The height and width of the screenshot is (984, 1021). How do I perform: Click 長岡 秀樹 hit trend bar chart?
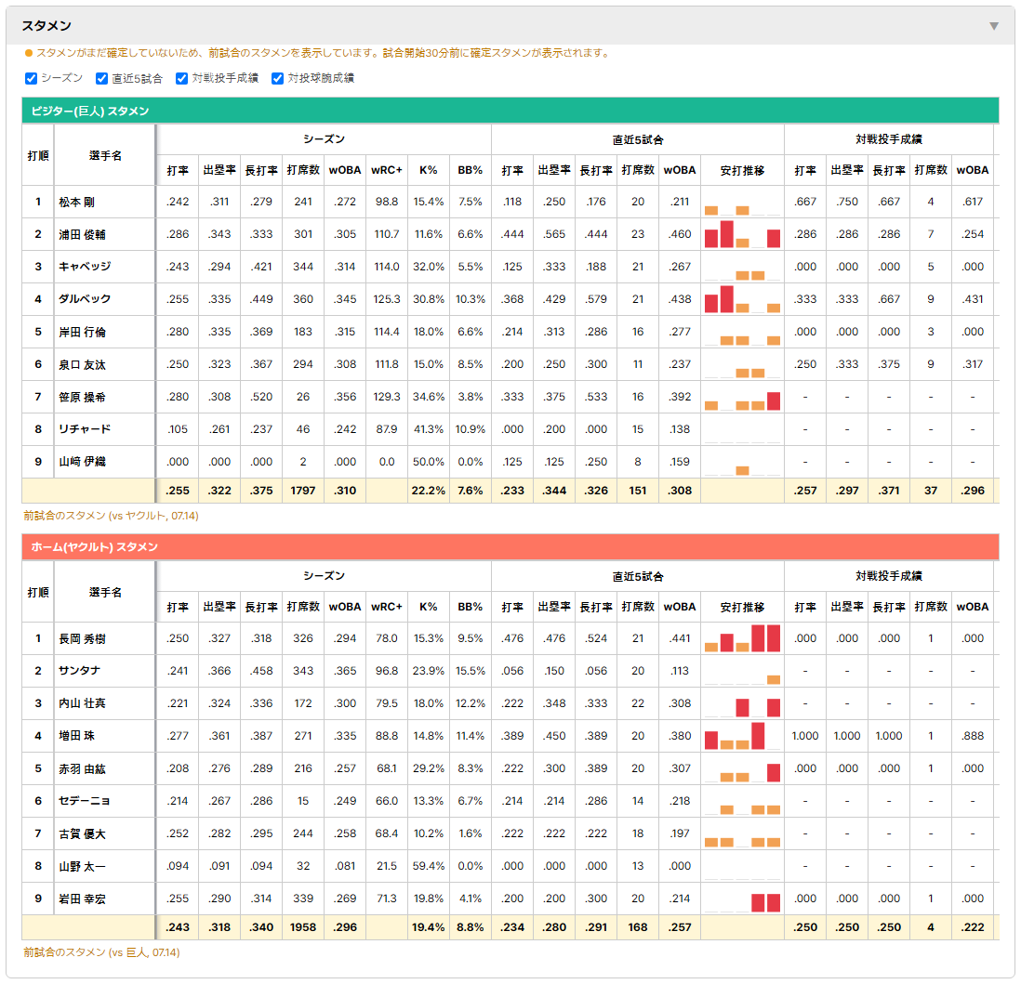[742, 638]
